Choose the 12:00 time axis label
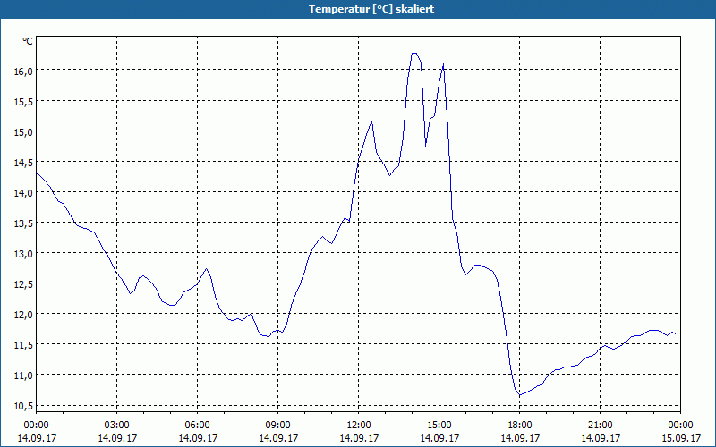 point(359,426)
